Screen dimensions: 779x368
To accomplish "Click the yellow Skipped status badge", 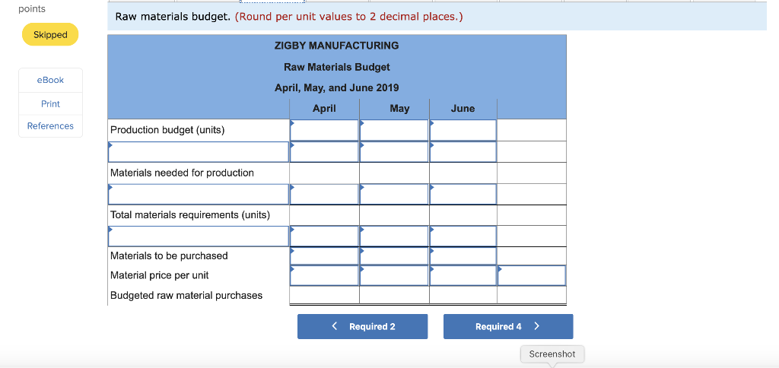I will coord(50,34).
